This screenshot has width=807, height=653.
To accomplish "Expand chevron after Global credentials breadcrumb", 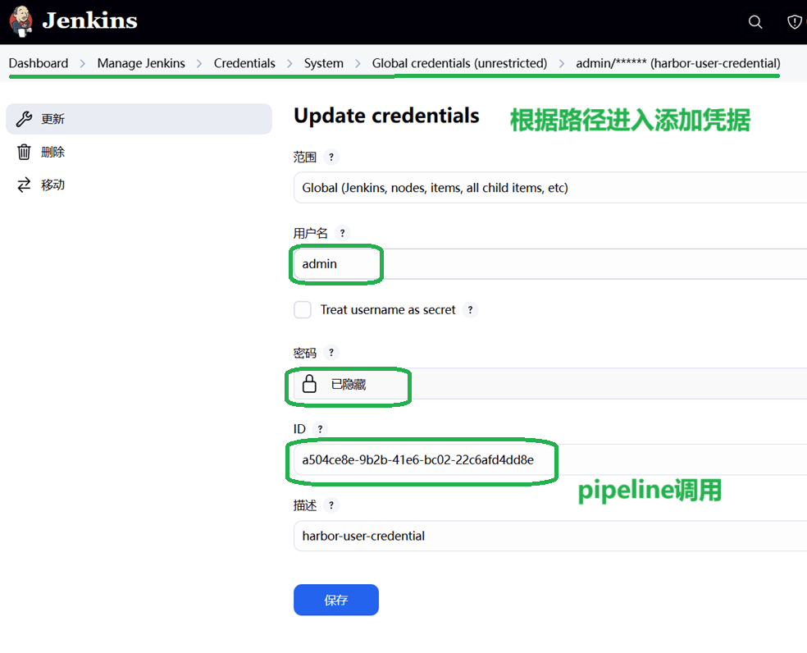I will click(562, 63).
